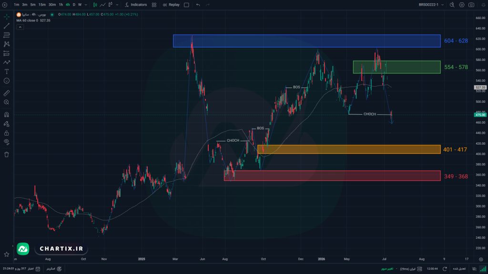Open chart settings gear in top bar
Image resolution: width=488 pixels, height=274 pixels.
point(461,5)
